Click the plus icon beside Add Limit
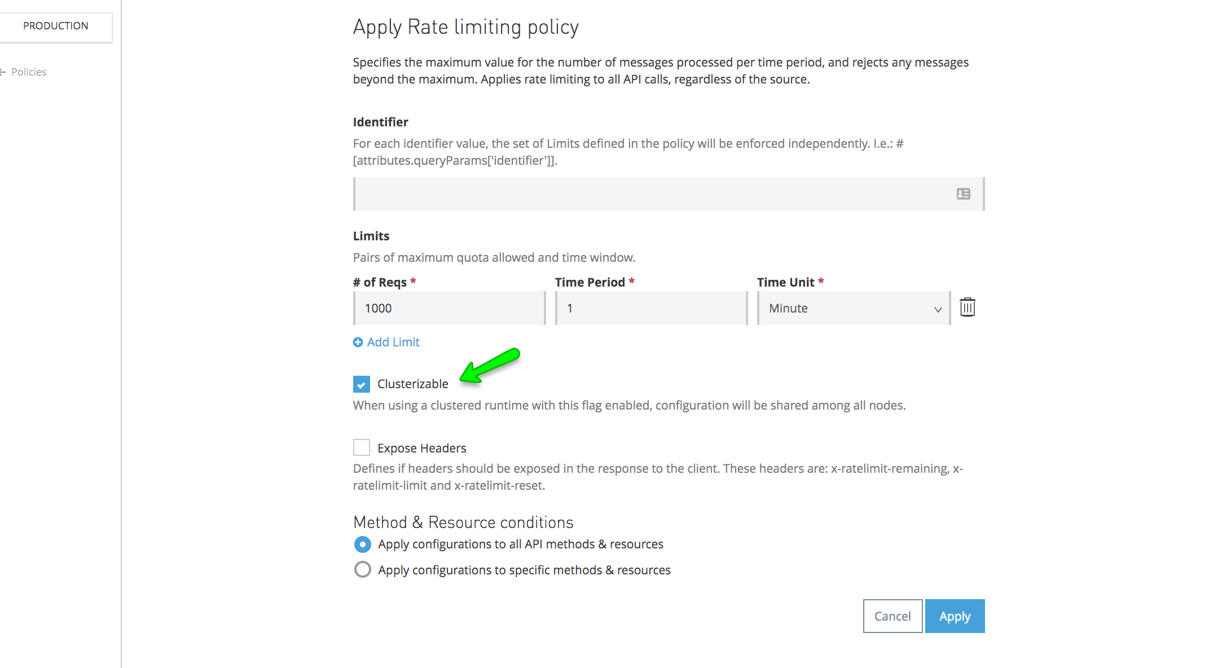 [358, 342]
